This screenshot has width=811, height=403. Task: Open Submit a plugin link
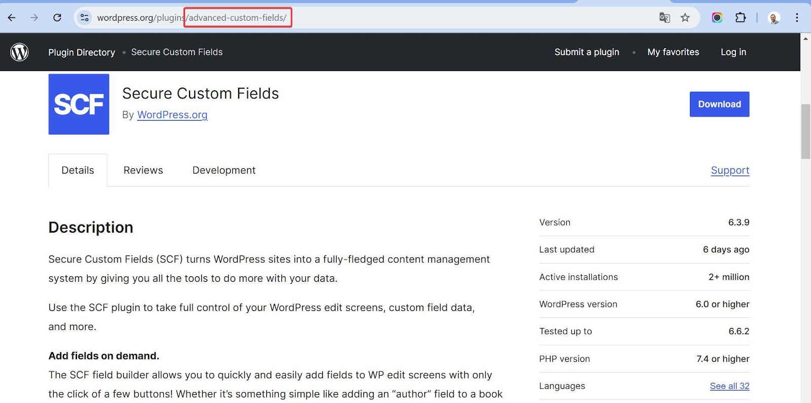587,52
